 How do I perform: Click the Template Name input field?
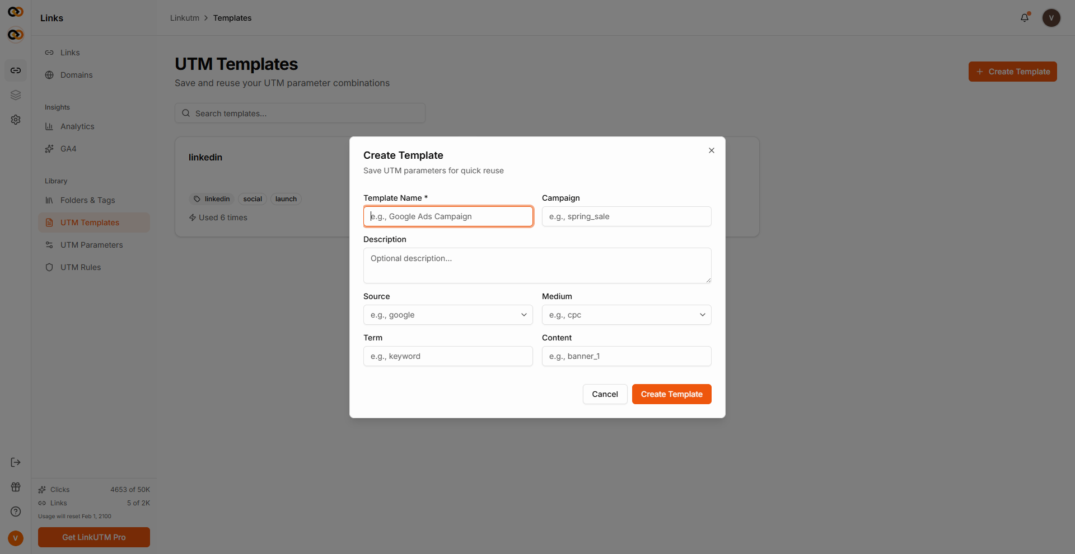coord(448,216)
